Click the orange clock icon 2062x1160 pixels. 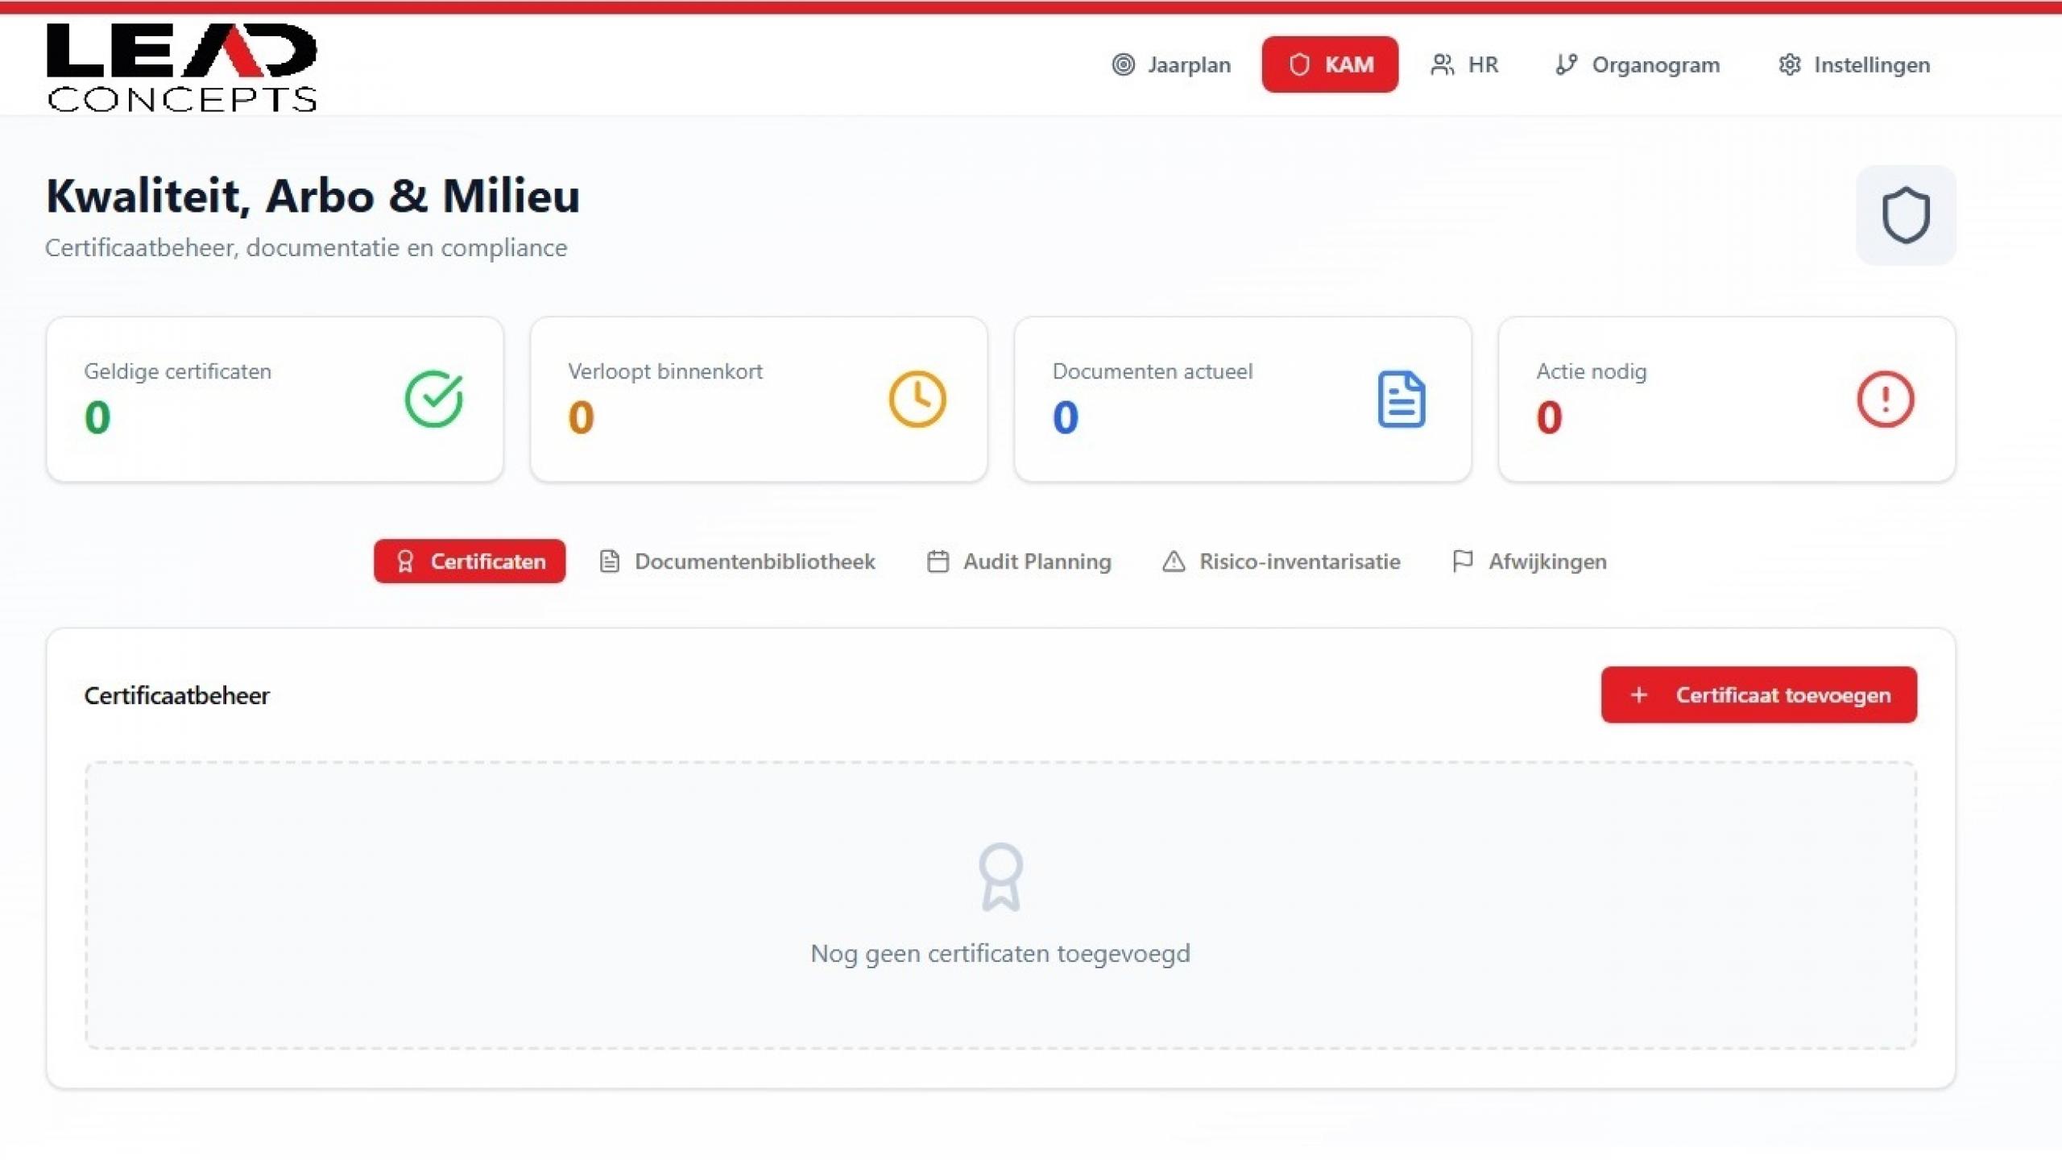[x=917, y=399]
